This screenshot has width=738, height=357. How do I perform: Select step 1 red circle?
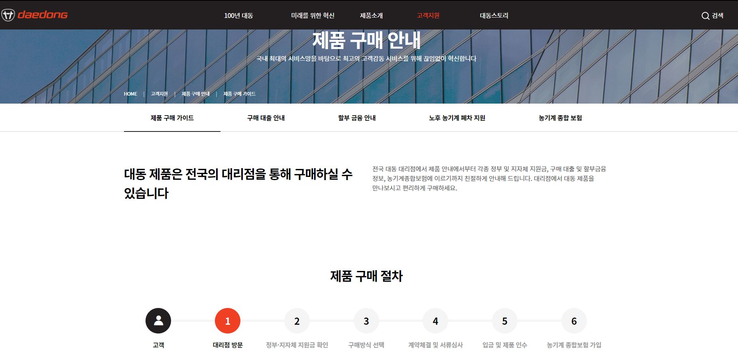pyautogui.click(x=228, y=321)
